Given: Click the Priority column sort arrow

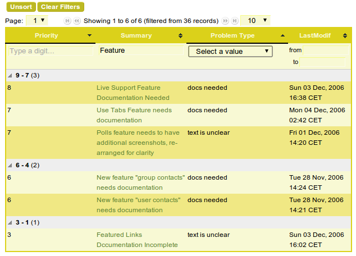Looking at the screenshot, I should click(x=90, y=35).
